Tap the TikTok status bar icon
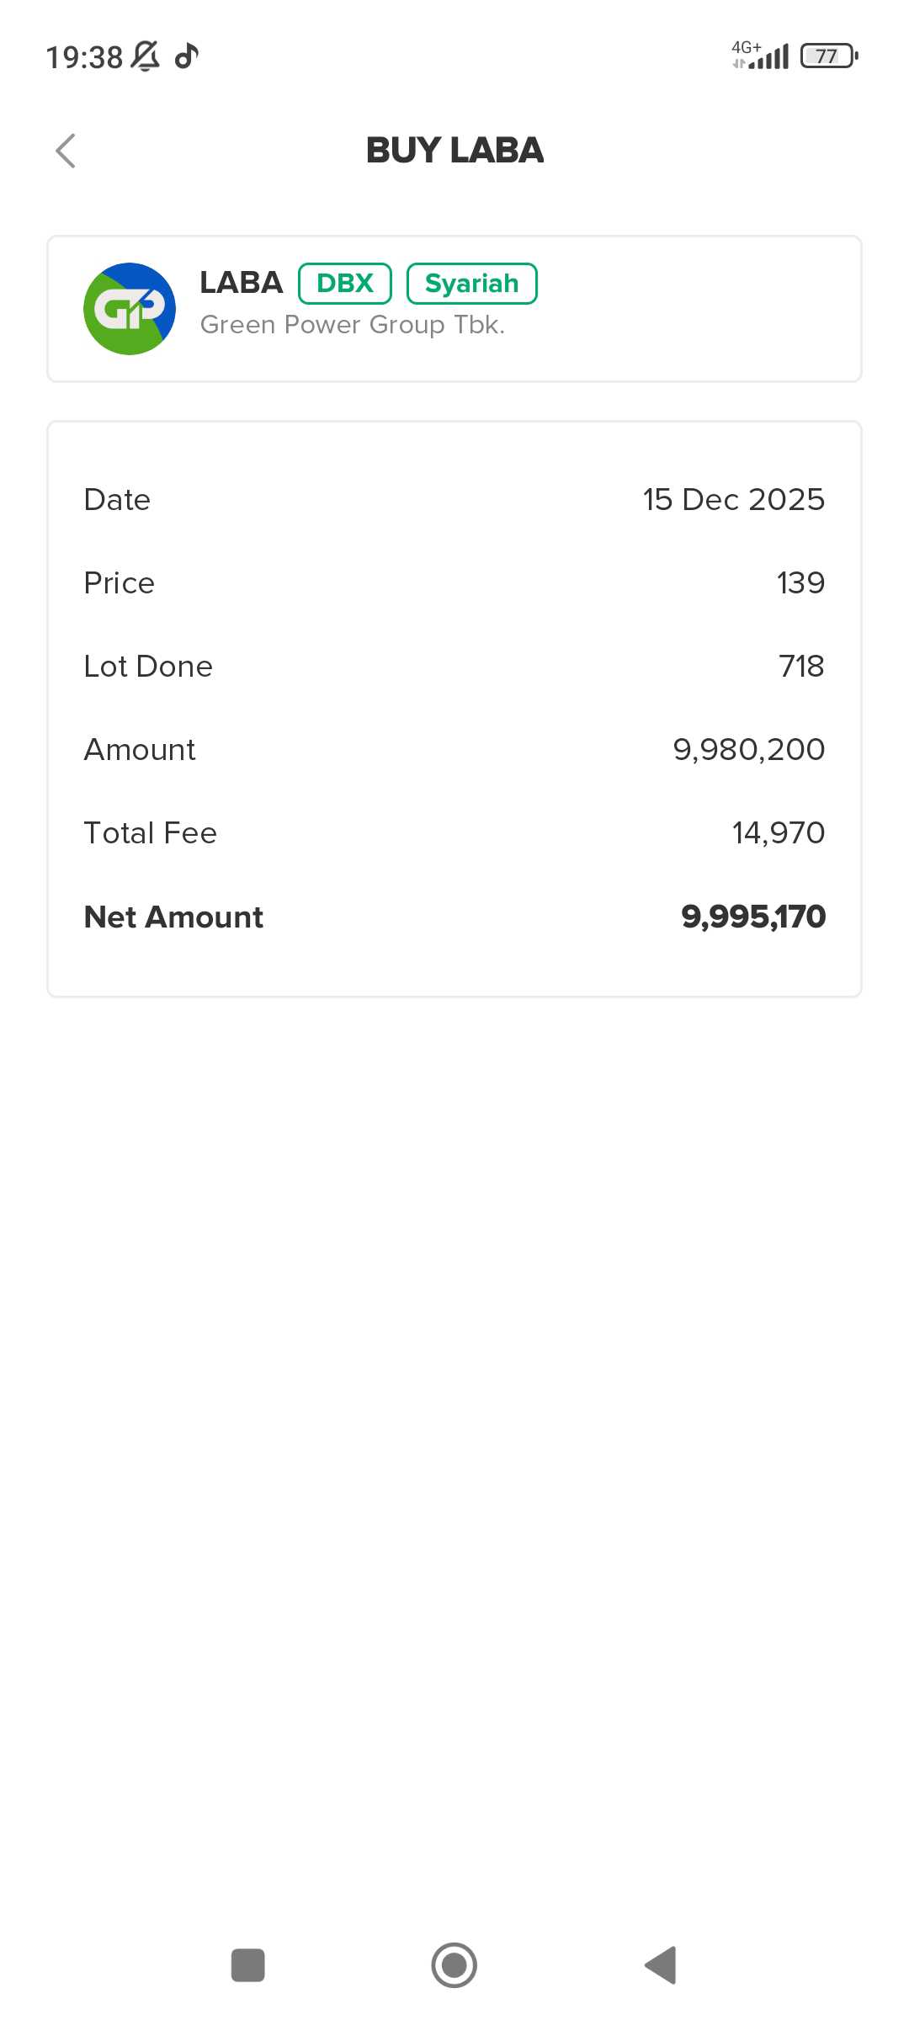The width and height of the screenshot is (909, 2020). (x=186, y=56)
